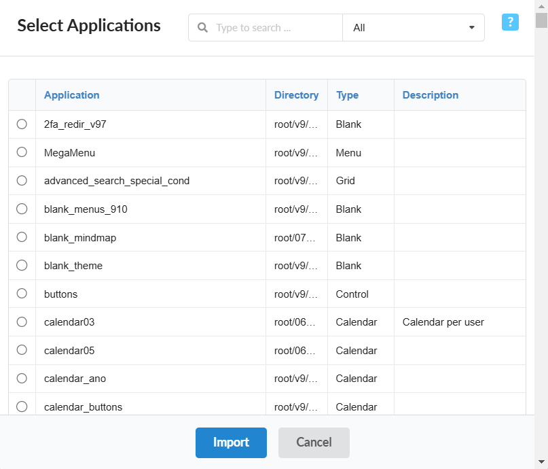
Task: Click the search magnifier icon
Action: (202, 27)
